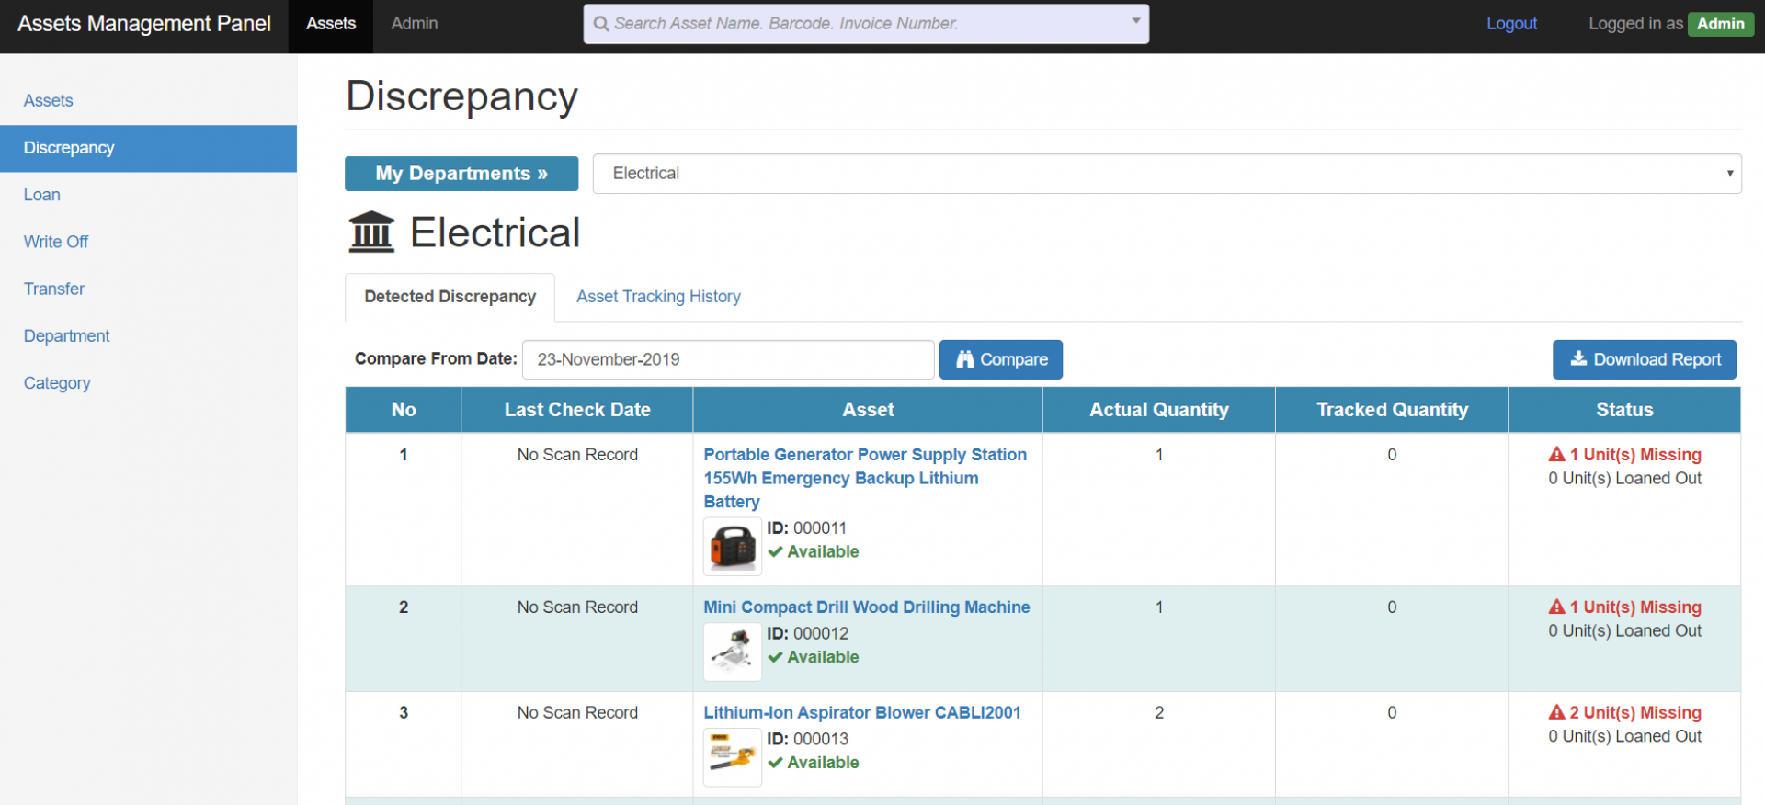Click Available checkmark for asset 000011
This screenshot has width=1765, height=805.
pos(775,551)
